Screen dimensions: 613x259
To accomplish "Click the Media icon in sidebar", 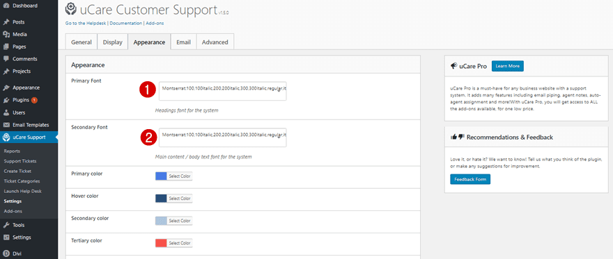I will (x=6, y=34).
